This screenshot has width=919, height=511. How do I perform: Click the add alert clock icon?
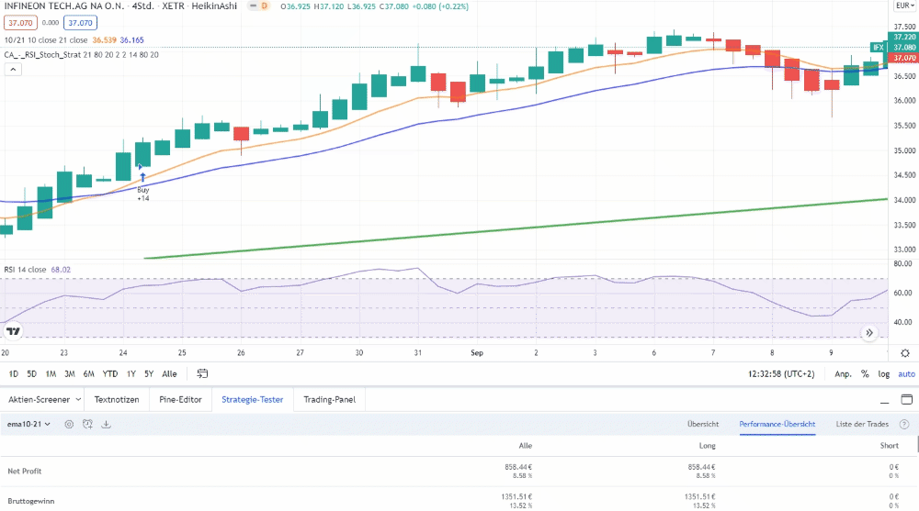[x=88, y=425]
